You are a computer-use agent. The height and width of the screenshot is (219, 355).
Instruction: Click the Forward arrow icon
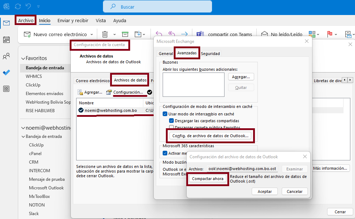(x=184, y=34)
